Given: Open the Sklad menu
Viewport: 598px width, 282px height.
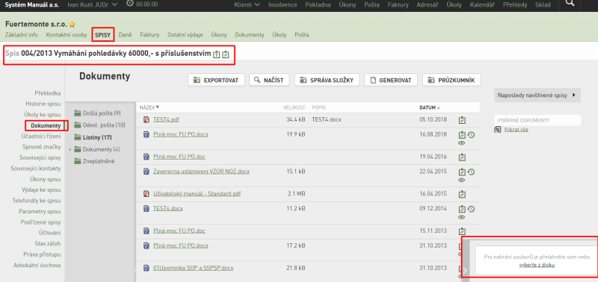Looking at the screenshot, I should [543, 4].
